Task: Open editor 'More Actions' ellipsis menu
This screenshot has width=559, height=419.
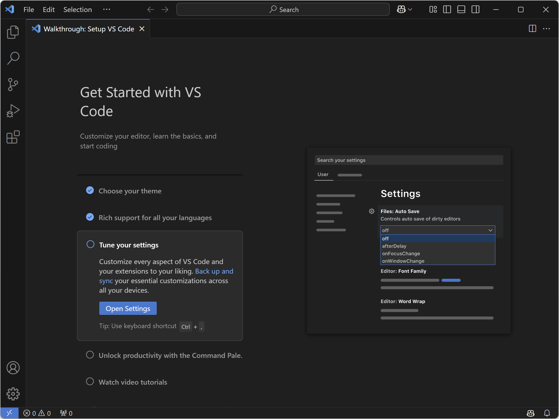Action: [x=546, y=29]
